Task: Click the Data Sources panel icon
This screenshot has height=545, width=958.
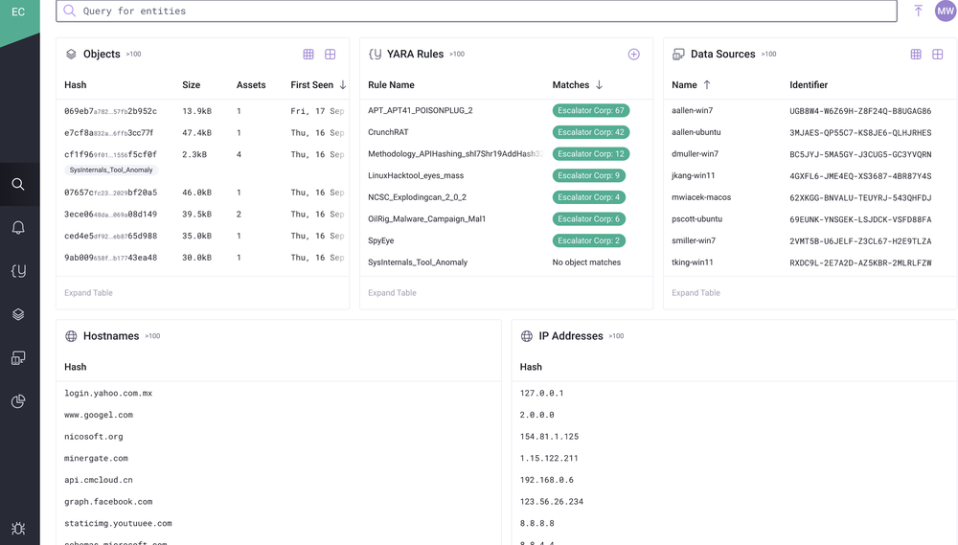Action: pos(678,55)
